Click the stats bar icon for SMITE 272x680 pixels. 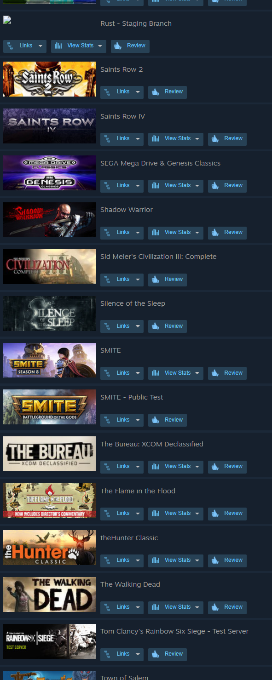click(156, 373)
